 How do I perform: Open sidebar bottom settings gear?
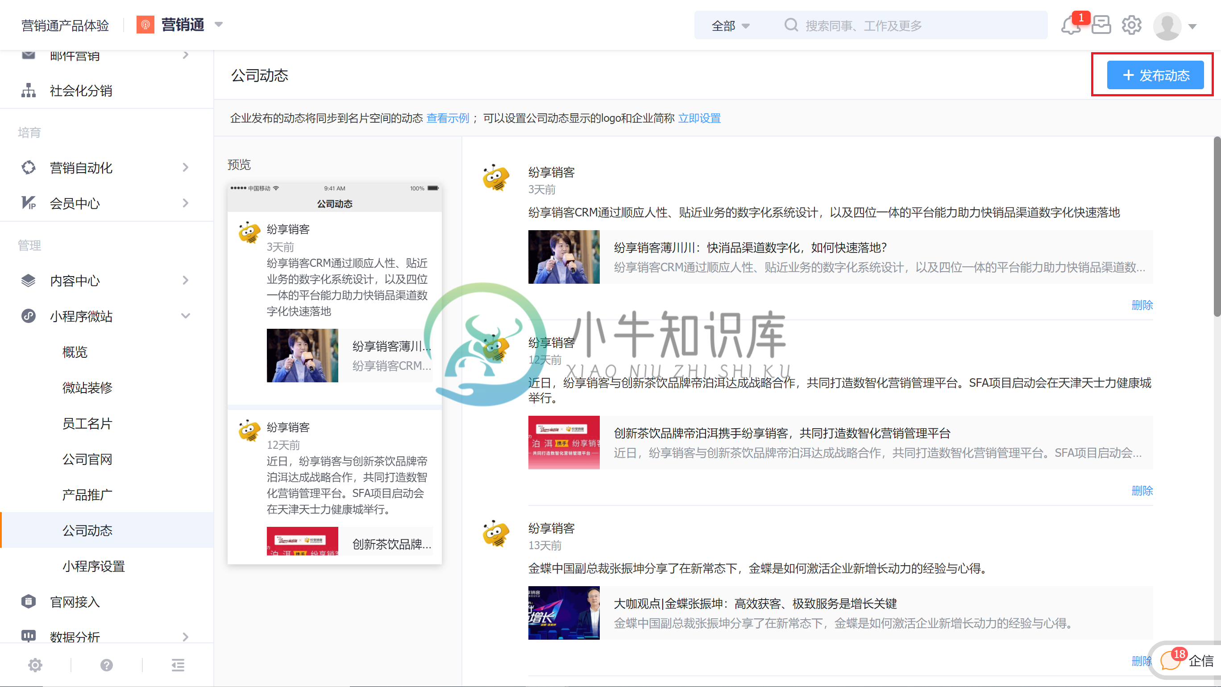point(35,665)
